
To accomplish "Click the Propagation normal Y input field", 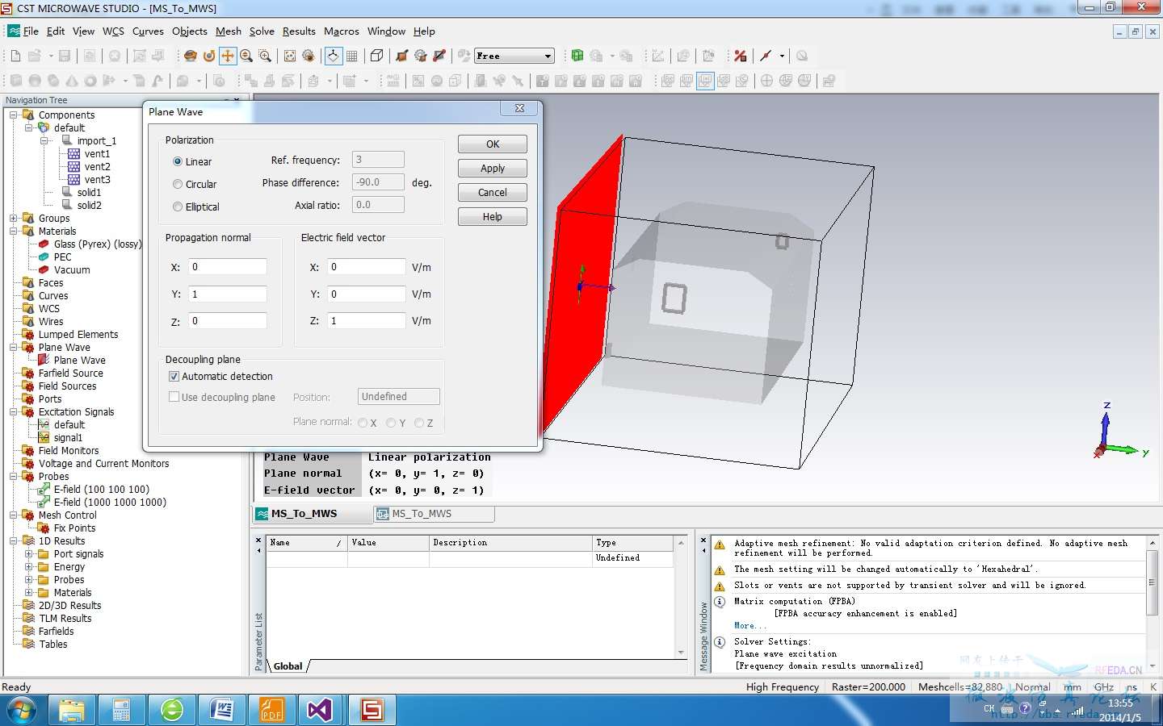I will pyautogui.click(x=227, y=294).
